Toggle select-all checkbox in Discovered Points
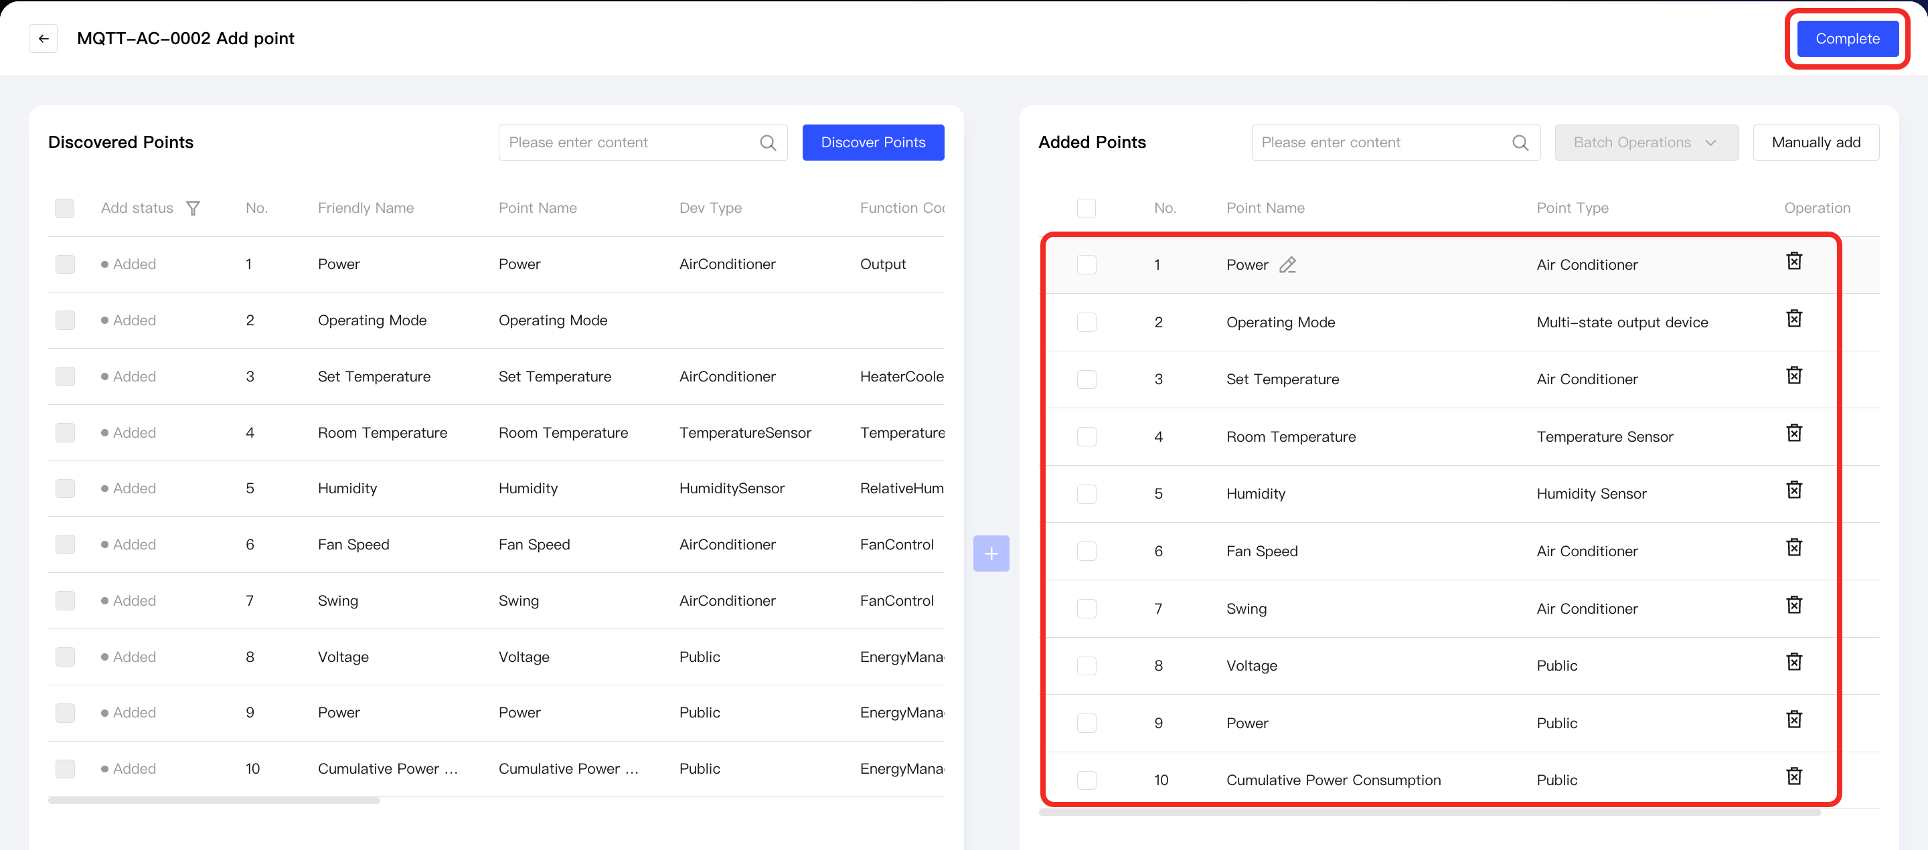 [65, 208]
